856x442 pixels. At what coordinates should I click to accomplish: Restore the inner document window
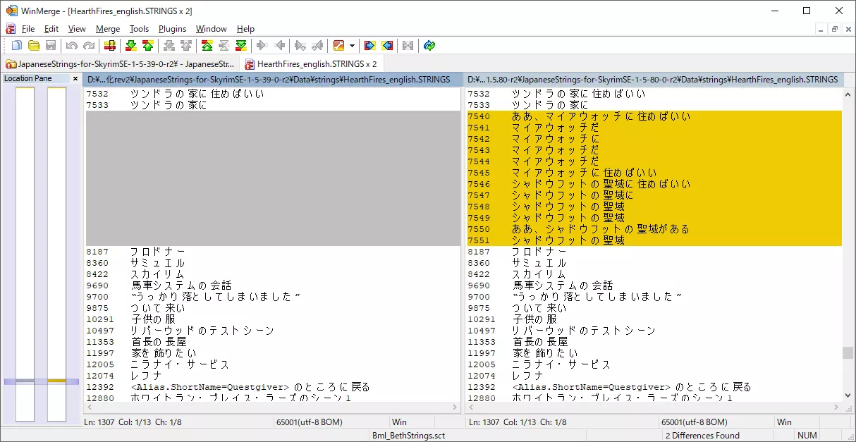point(835,29)
